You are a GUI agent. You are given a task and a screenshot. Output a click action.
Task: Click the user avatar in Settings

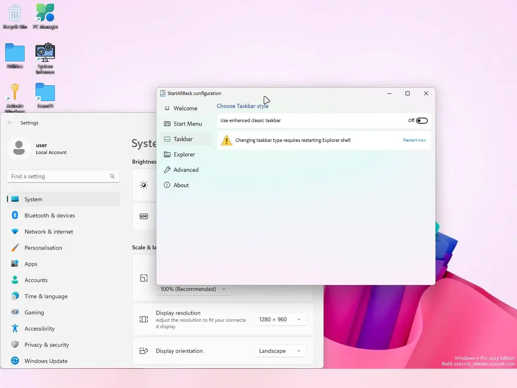(19, 148)
